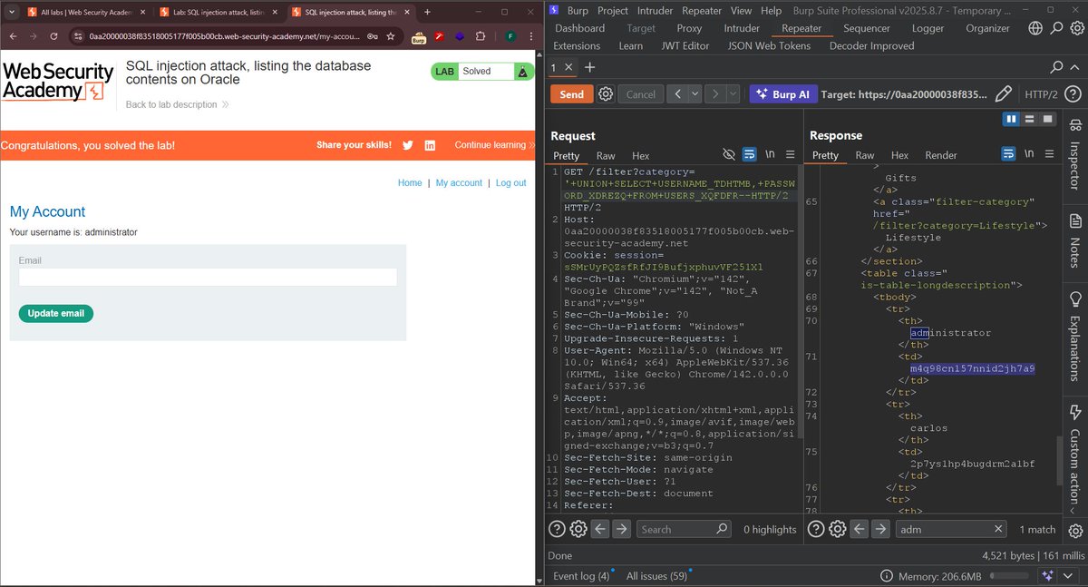
Task: Toggle request newline characters display
Action: click(x=770, y=155)
